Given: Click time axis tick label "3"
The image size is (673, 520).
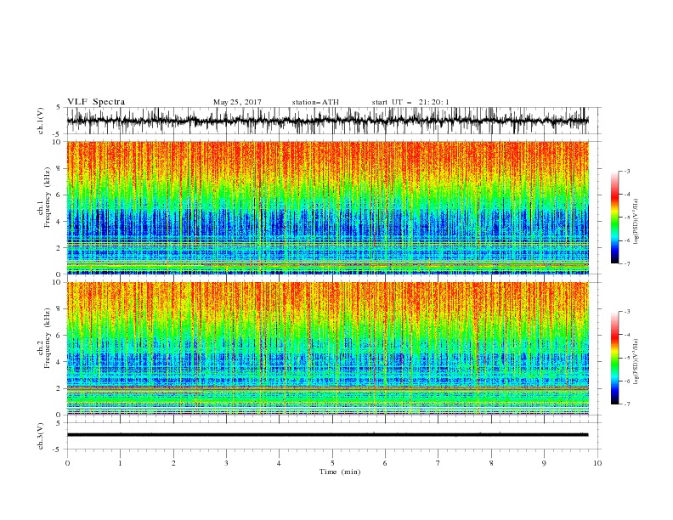Looking at the screenshot, I should point(226,463).
